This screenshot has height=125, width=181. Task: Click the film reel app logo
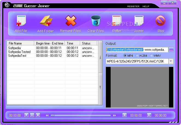tap(7, 5)
